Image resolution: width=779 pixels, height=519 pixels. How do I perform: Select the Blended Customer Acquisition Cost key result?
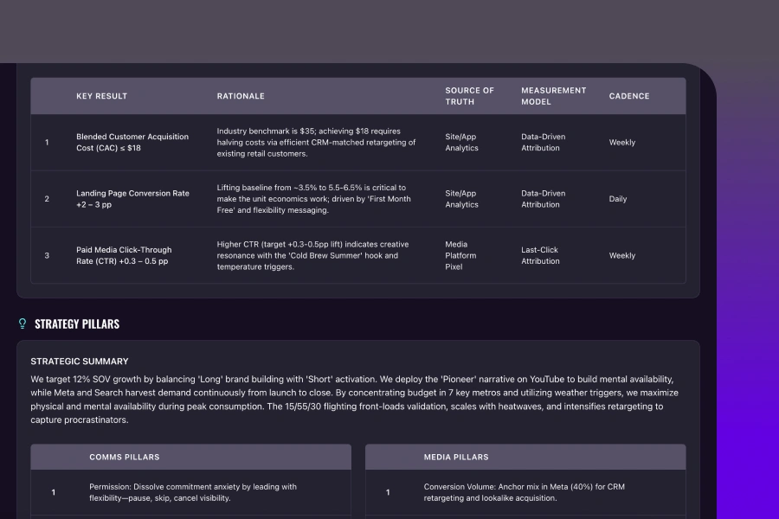click(x=132, y=143)
